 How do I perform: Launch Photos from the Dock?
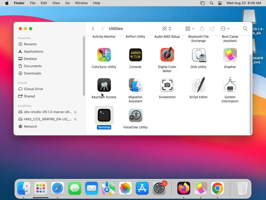click(125, 188)
